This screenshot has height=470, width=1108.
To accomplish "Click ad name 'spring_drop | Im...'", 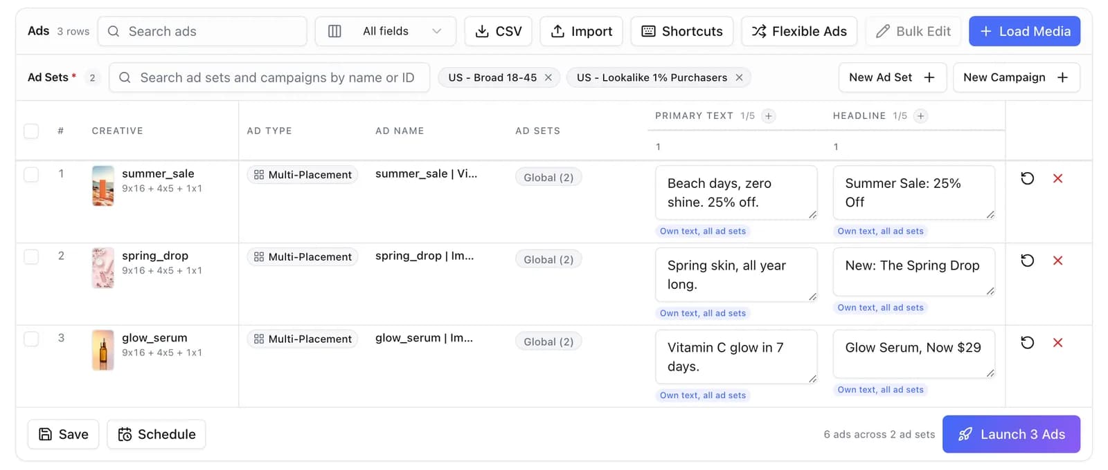I will 425,256.
